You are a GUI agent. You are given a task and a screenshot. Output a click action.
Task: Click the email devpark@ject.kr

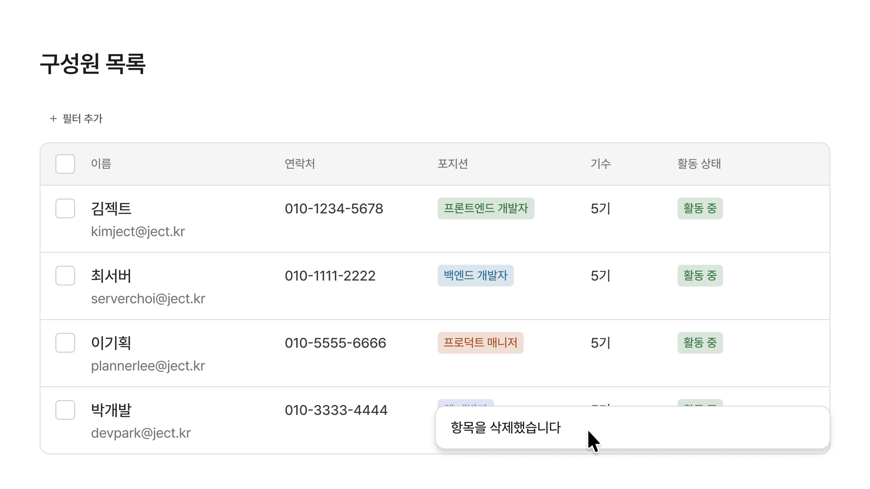[141, 433]
